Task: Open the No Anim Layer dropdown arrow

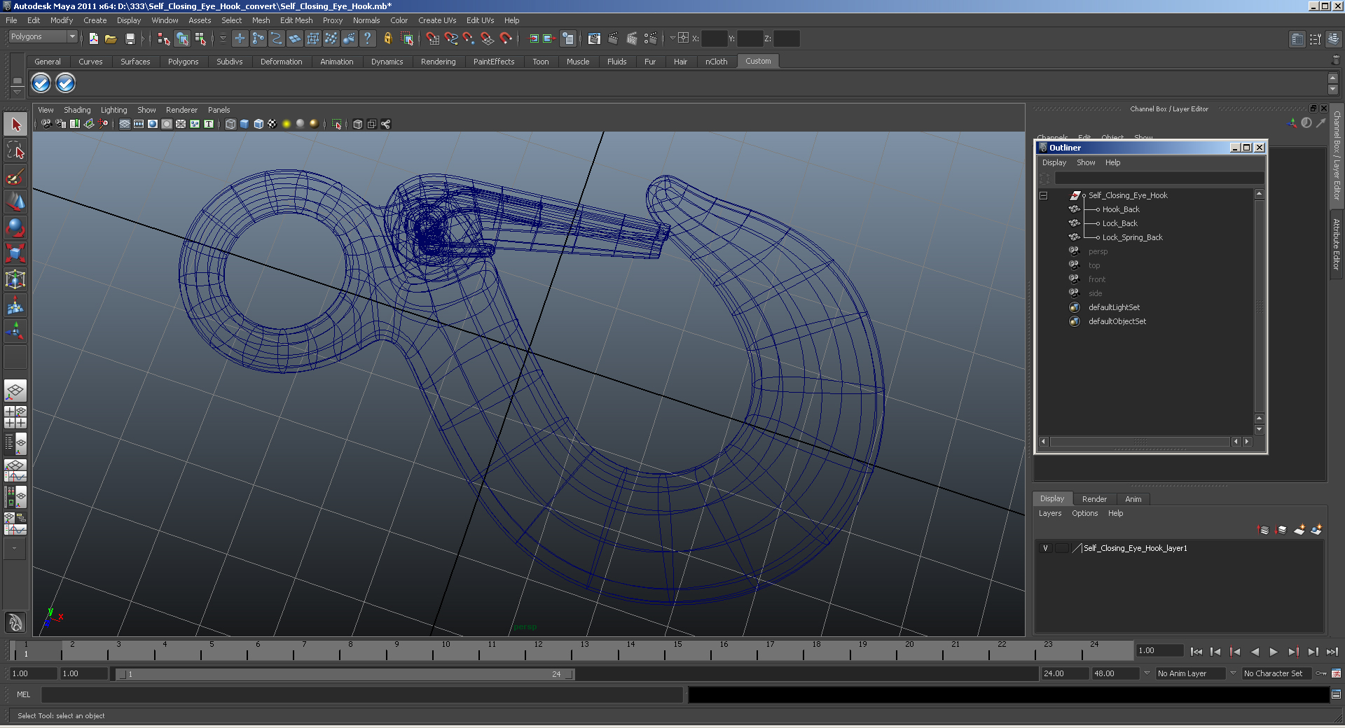Action: (x=1147, y=673)
